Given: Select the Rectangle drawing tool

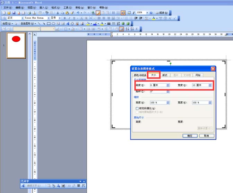Looking at the screenshot, I should click(49, 24).
